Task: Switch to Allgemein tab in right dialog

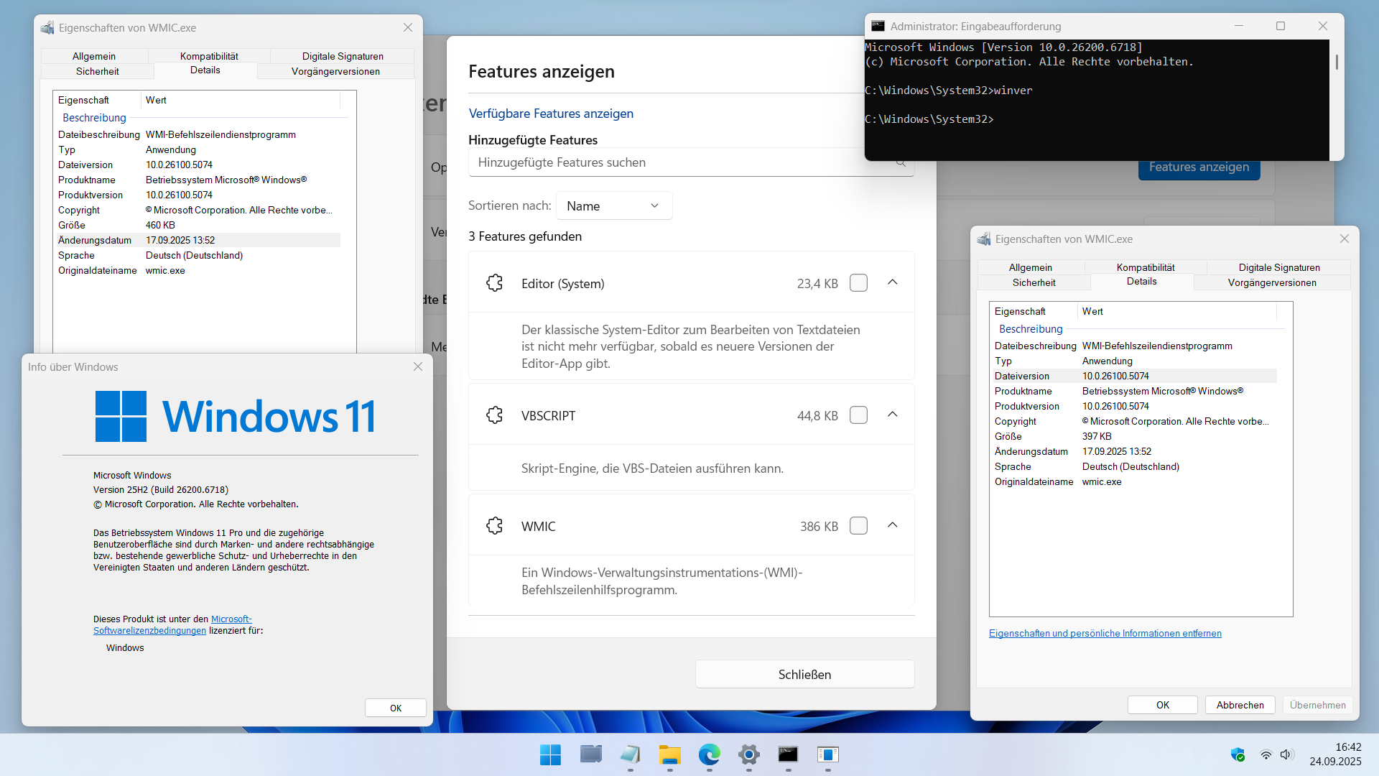Action: click(1030, 267)
